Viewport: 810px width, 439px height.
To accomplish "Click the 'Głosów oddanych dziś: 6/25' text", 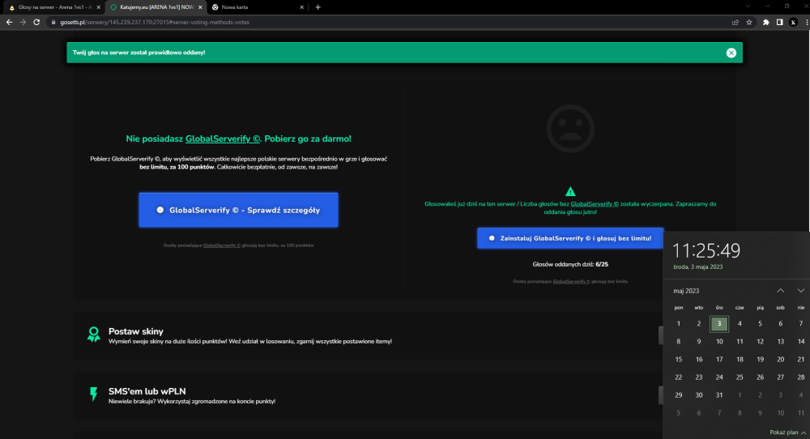I will [x=570, y=264].
